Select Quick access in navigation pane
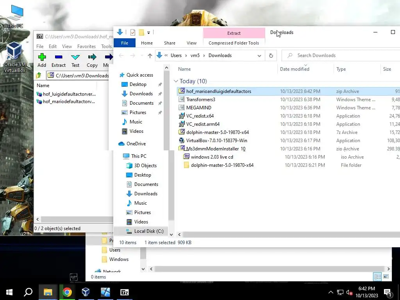Image resolution: width=400 pixels, height=300 pixels. [x=139, y=75]
